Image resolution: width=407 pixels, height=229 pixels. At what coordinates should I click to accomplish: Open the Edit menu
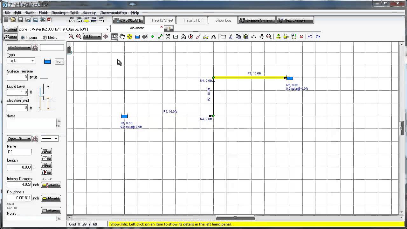pos(18,13)
